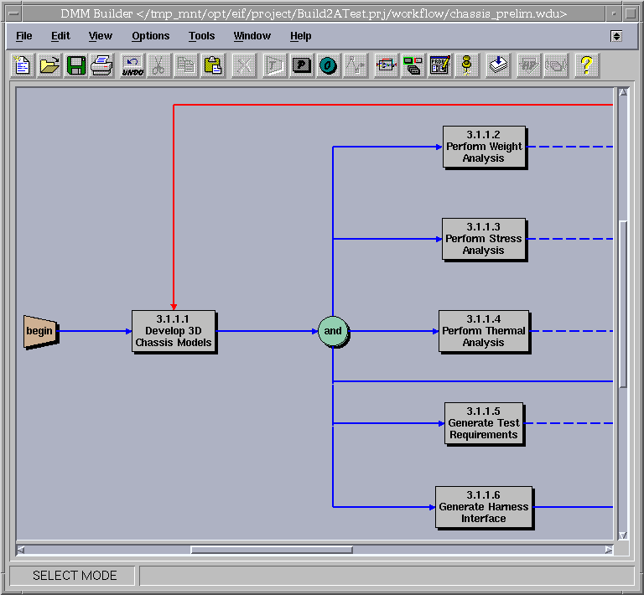Click the vertical scrollbar down arrow
Viewport: 644px width, 595px height.
(622, 535)
